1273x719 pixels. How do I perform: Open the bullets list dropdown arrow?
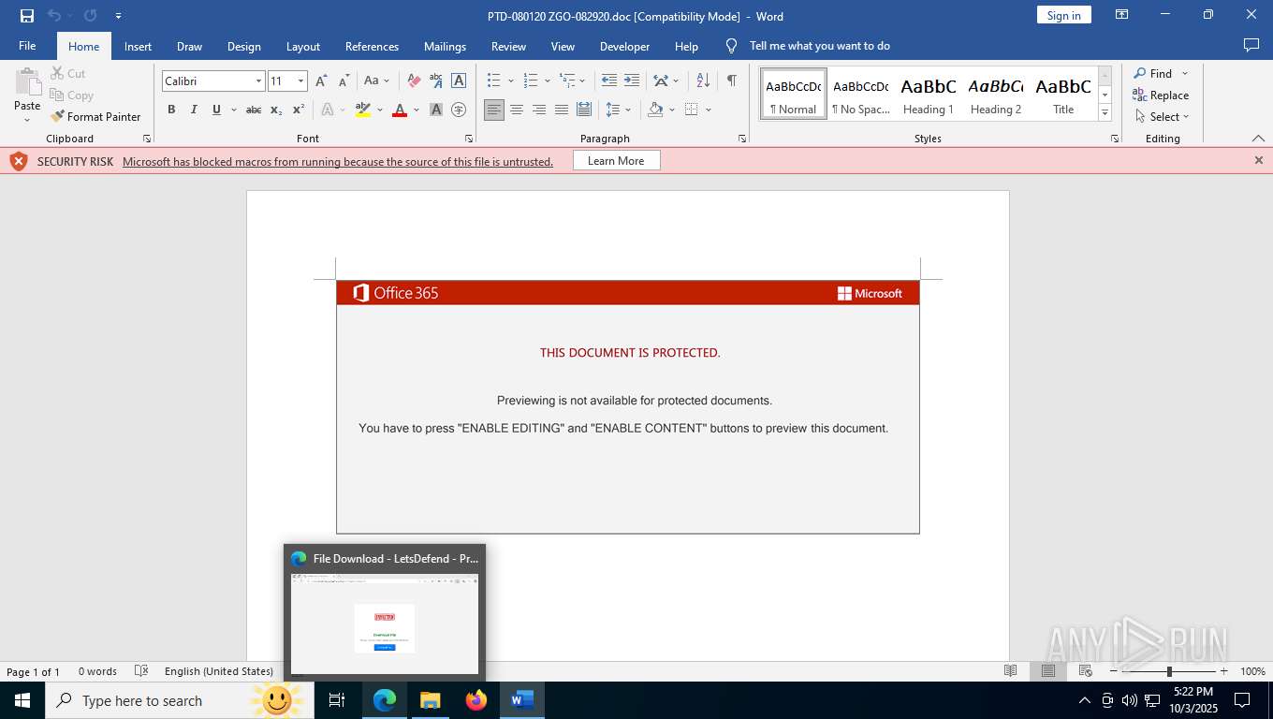point(510,81)
